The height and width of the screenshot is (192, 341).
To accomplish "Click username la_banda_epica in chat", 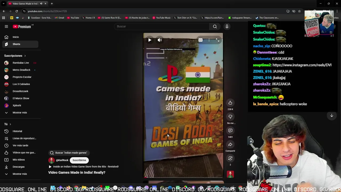I will (266, 104).
